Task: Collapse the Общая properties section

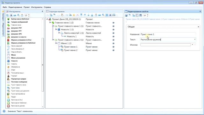Action: pos(198,27)
